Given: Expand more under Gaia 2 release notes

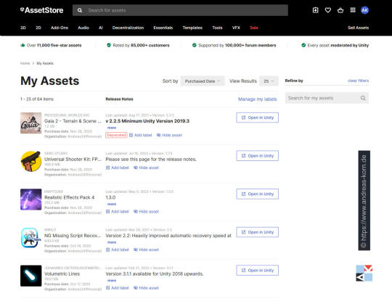Looking at the screenshot, I should [x=112, y=128].
